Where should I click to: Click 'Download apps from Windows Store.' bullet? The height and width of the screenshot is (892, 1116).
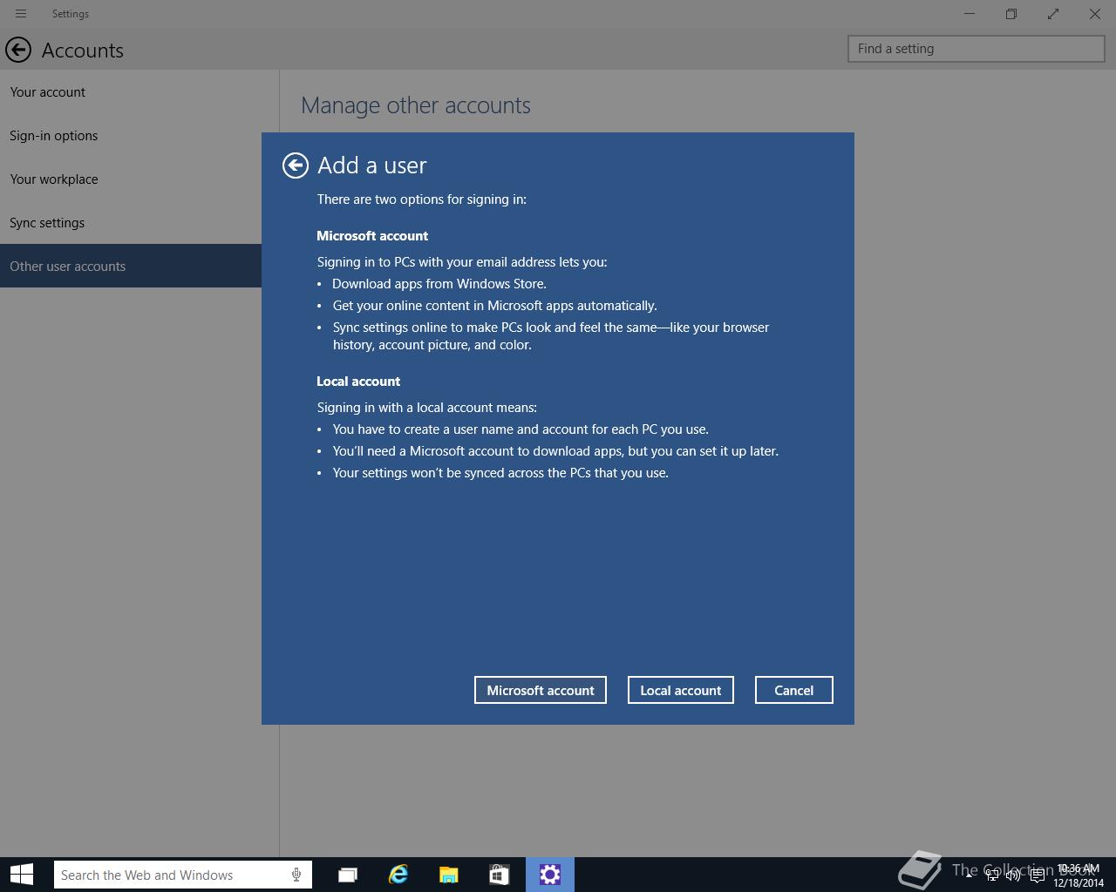[439, 284]
